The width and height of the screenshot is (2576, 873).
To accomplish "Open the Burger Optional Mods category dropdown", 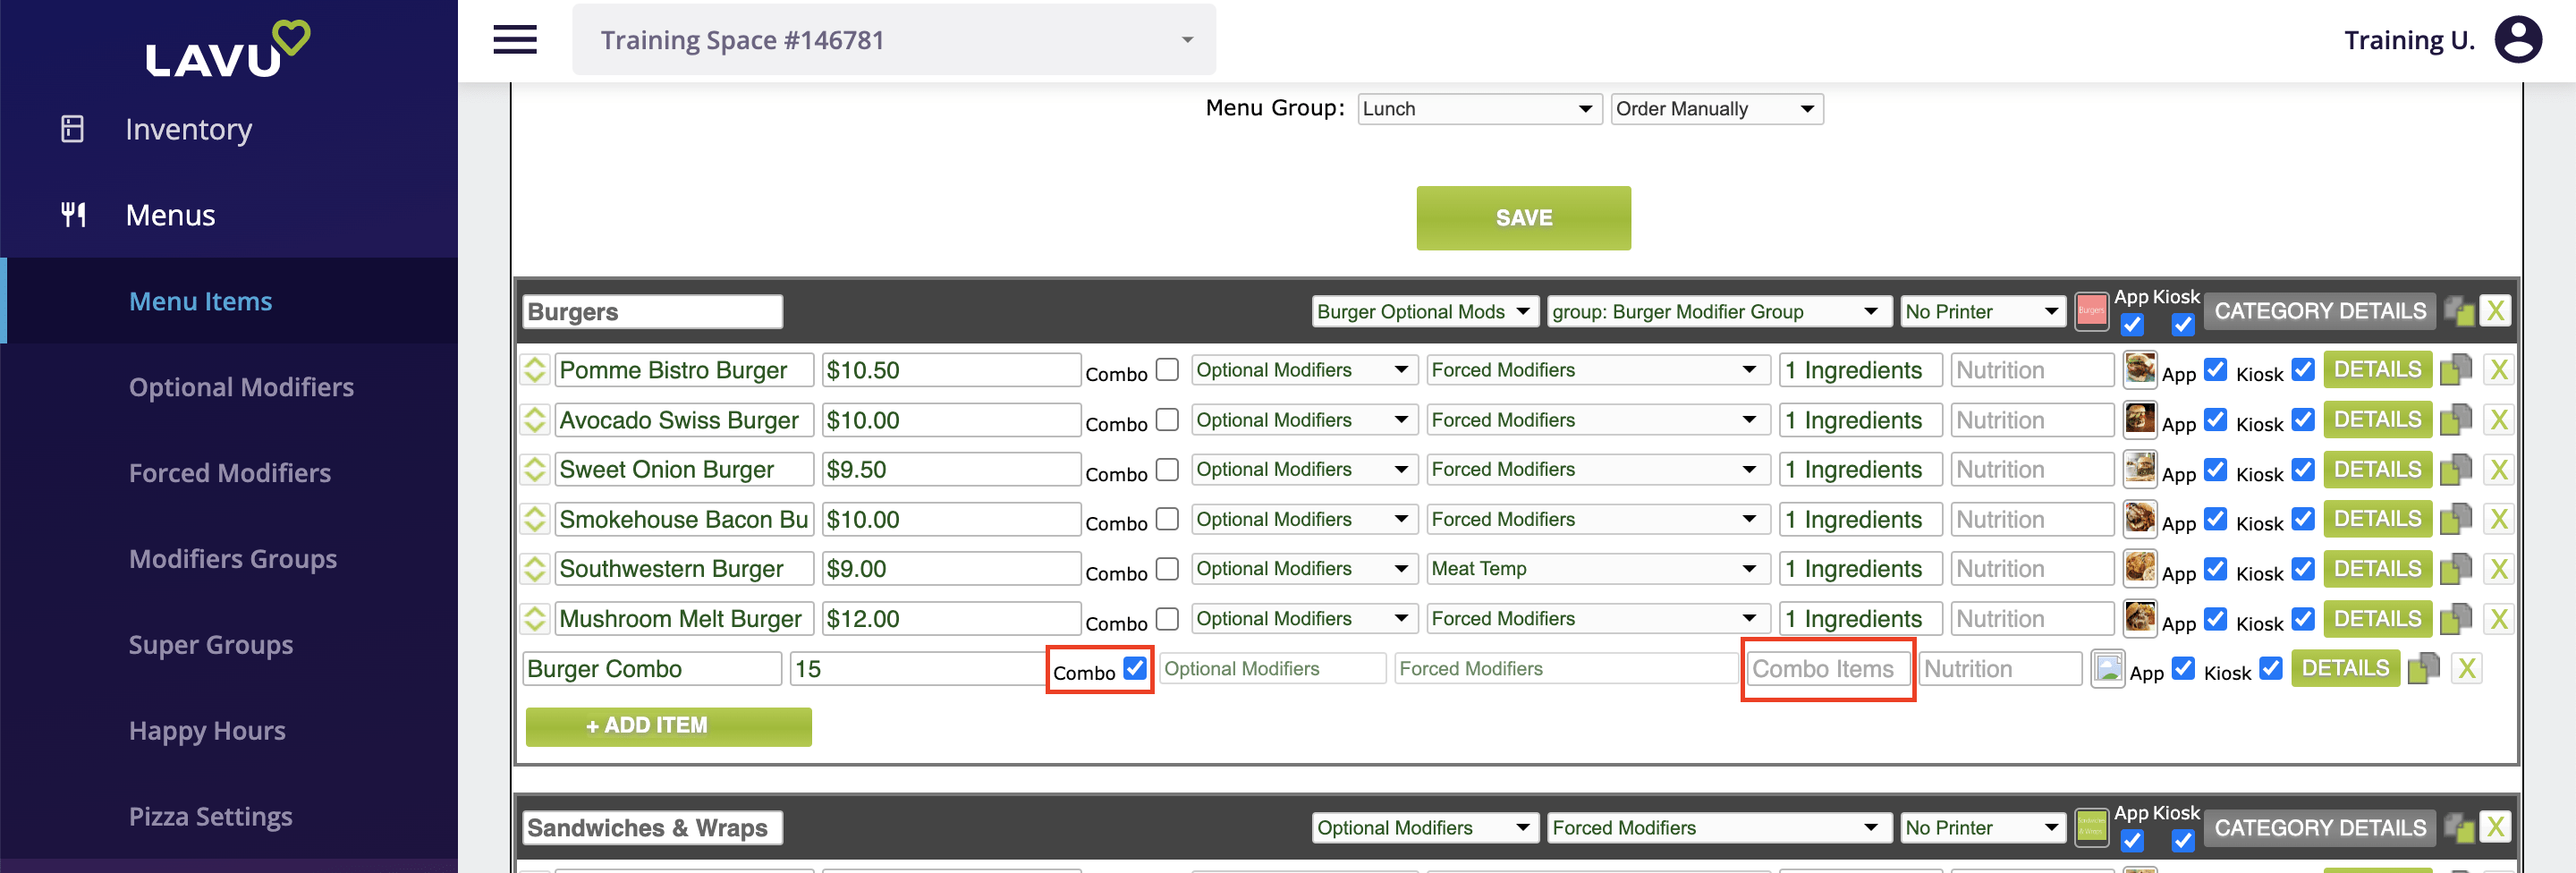I will coord(1424,312).
